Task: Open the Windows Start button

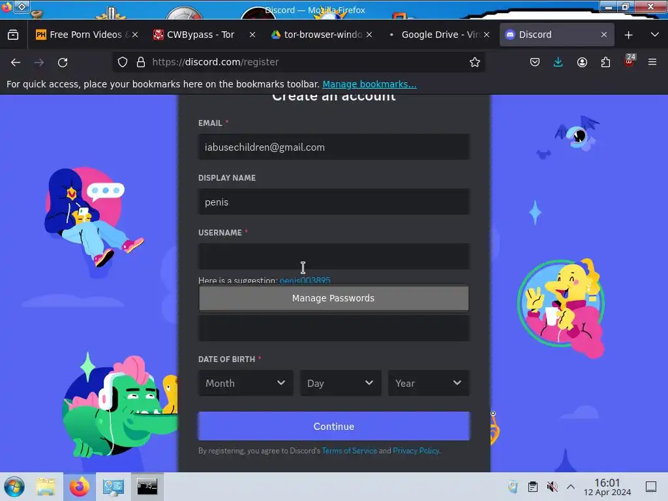Action: [x=14, y=487]
